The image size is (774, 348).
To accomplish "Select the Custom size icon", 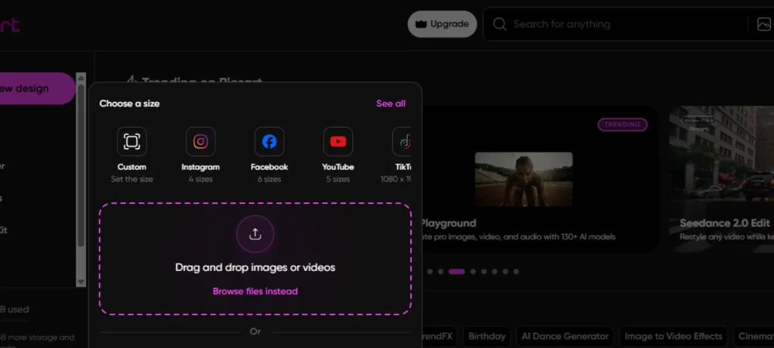I will tap(132, 141).
